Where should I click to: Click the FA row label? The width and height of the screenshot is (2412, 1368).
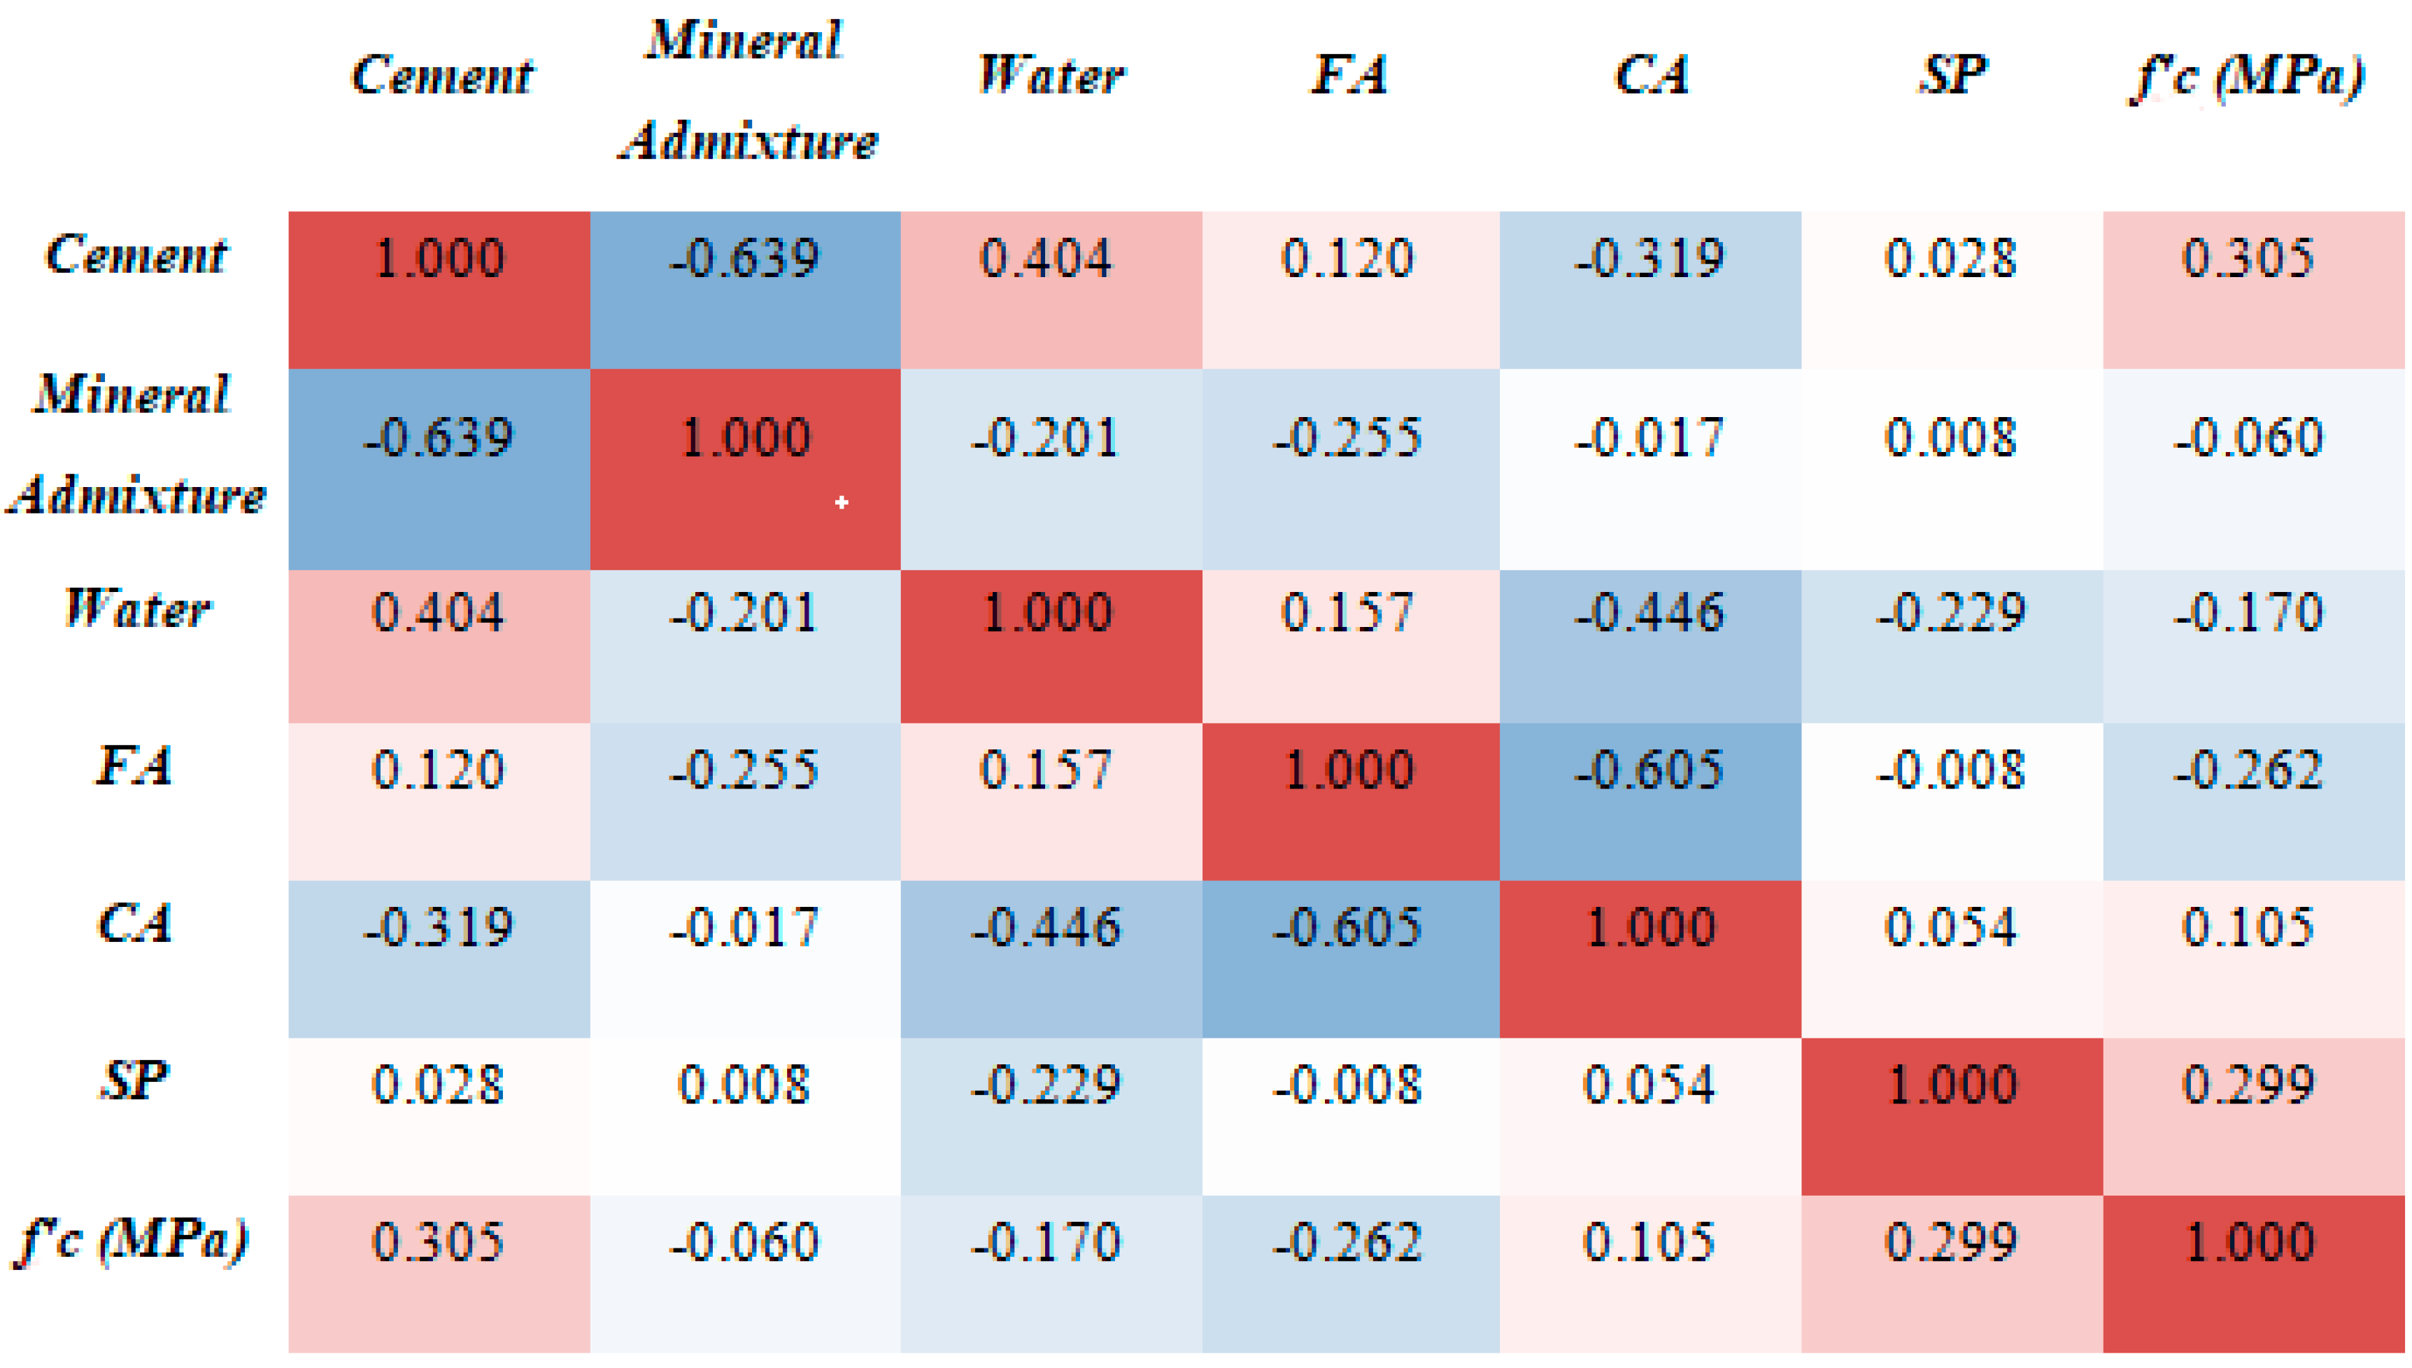tap(134, 766)
